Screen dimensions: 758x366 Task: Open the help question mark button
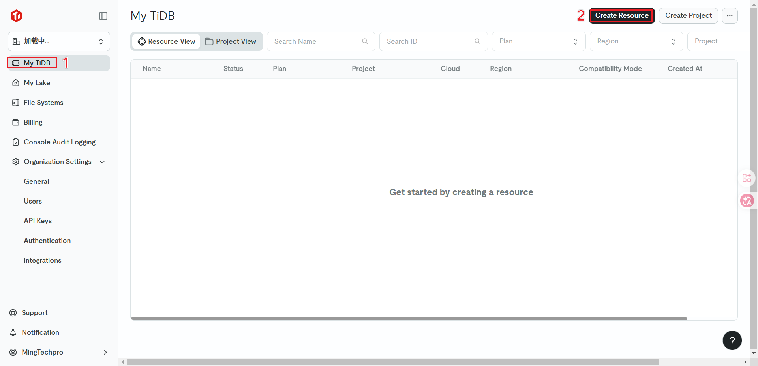732,340
